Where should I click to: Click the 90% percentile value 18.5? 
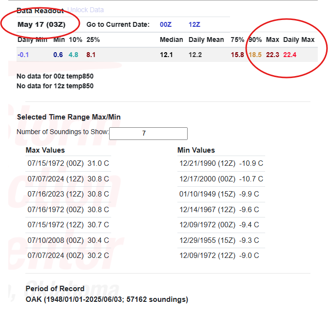(x=255, y=55)
